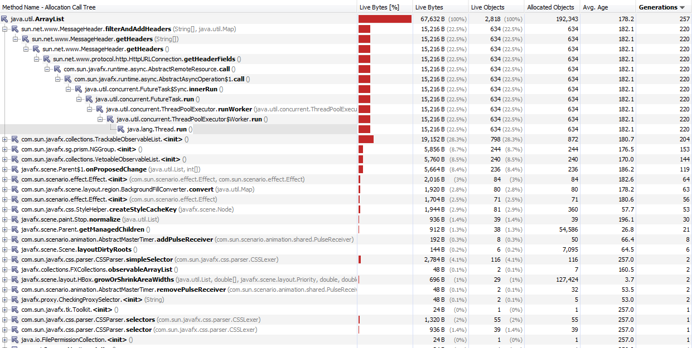Click the Allocated Objects column header
The height and width of the screenshot is (348, 692).
(550, 7)
